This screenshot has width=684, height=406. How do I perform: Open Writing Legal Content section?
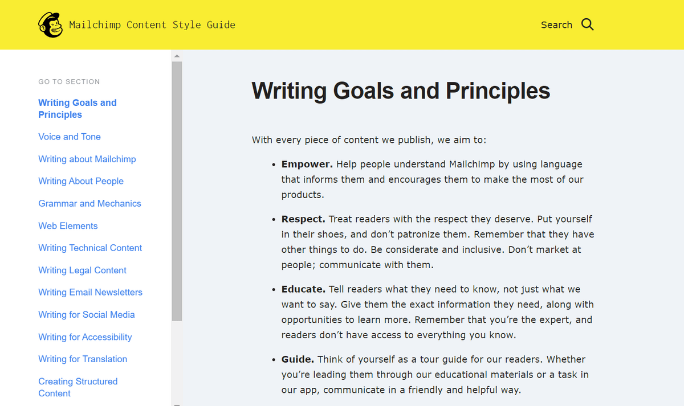pyautogui.click(x=82, y=270)
